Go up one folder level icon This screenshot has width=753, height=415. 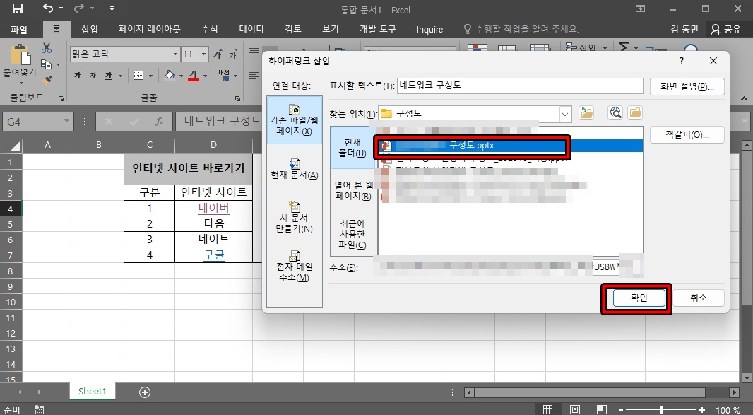[586, 113]
